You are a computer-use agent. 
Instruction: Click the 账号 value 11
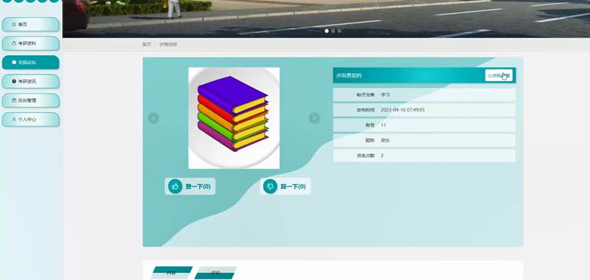pyautogui.click(x=383, y=125)
